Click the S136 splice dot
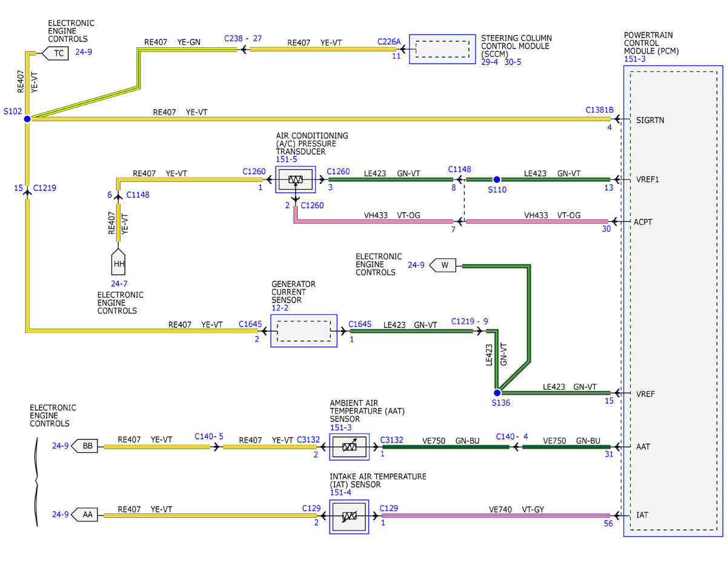 pos(497,393)
